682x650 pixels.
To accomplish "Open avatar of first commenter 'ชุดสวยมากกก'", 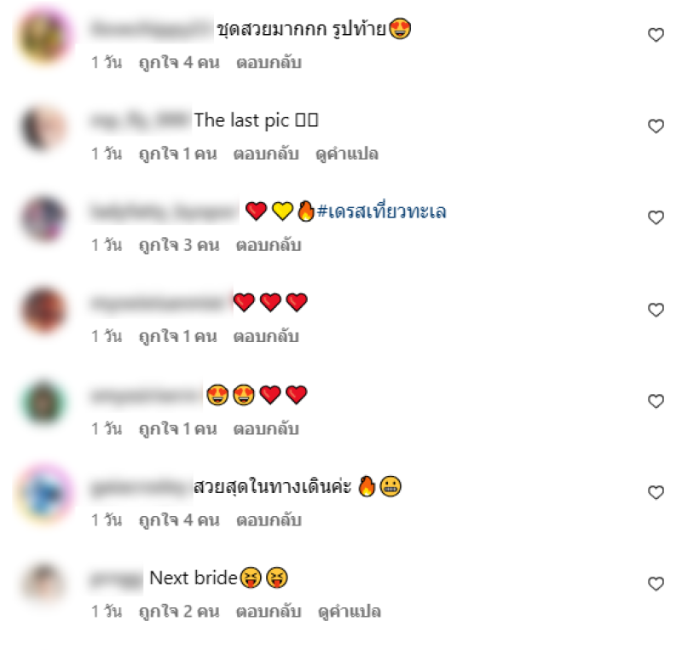I will click(44, 35).
